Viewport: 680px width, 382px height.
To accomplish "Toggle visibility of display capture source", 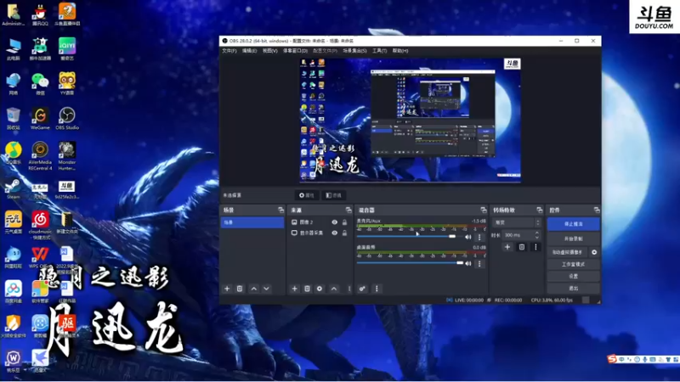I will coord(334,233).
